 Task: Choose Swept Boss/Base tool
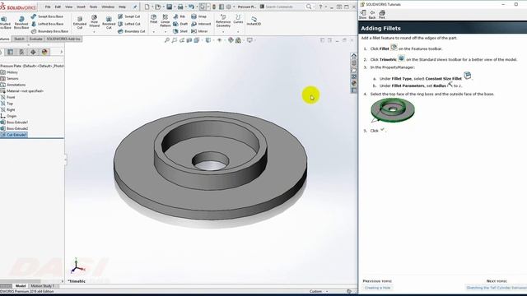coord(47,16)
